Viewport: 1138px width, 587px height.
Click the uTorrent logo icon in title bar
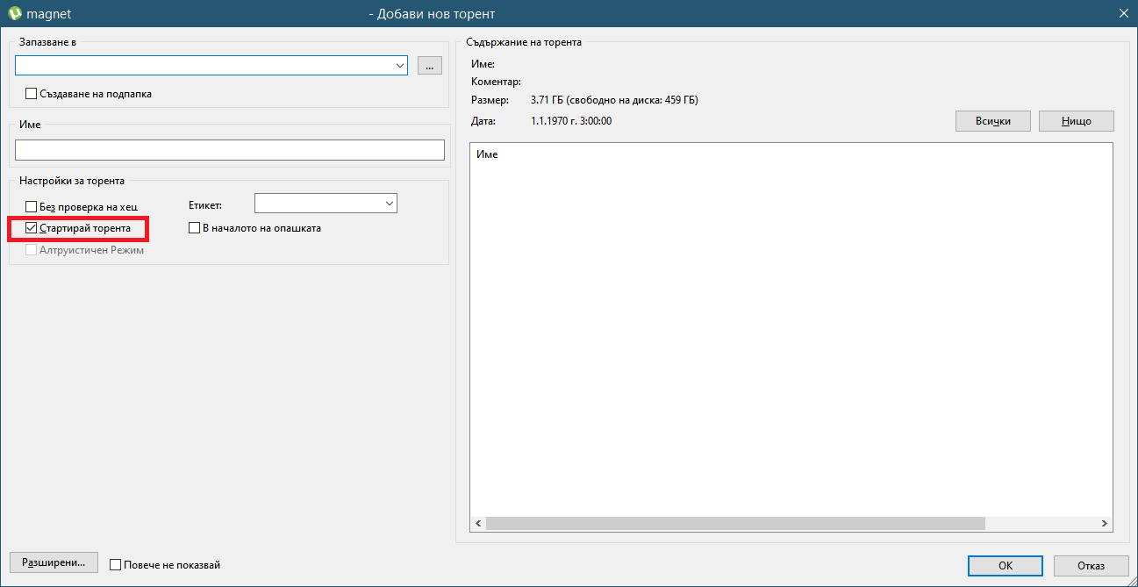click(x=14, y=13)
